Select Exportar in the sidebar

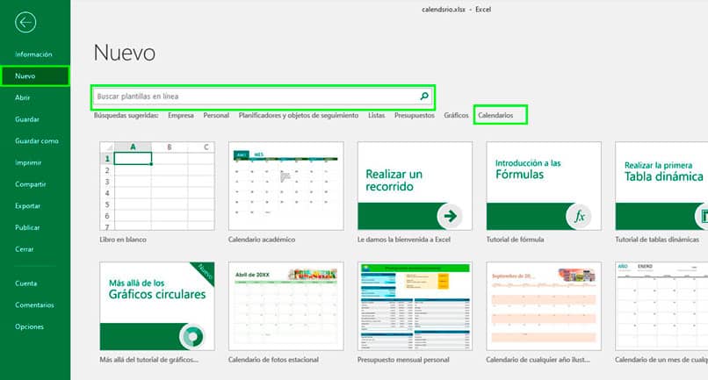(27, 205)
